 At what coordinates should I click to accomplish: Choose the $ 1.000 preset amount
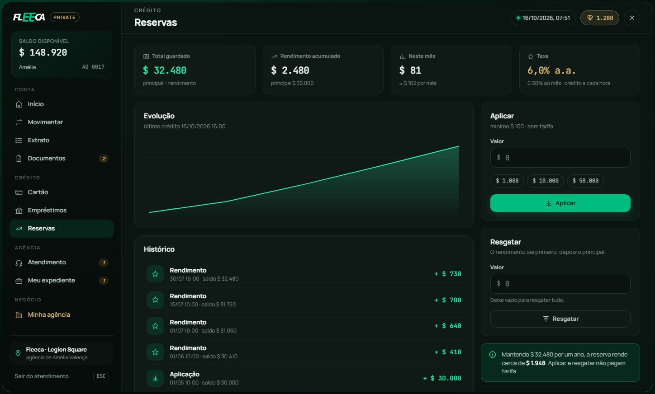507,181
